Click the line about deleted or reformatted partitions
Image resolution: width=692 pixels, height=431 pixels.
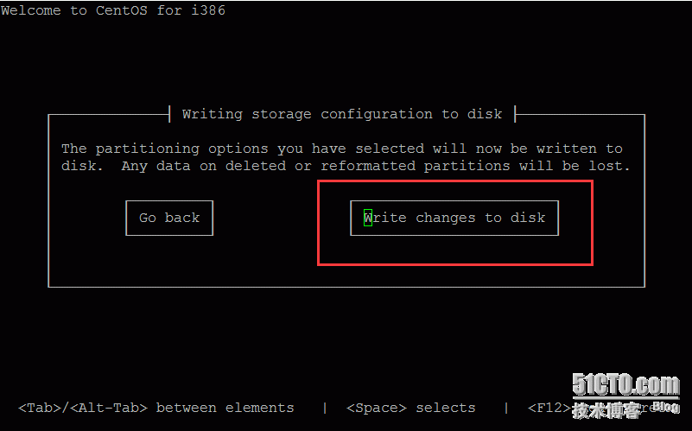tap(346, 167)
